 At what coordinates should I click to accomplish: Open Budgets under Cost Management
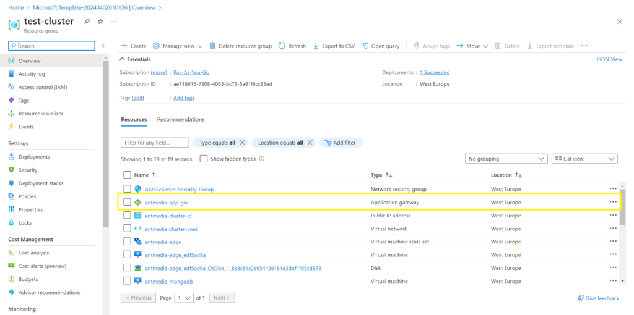pyautogui.click(x=28, y=279)
